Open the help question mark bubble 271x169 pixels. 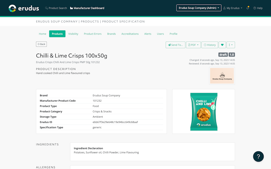pyautogui.click(x=258, y=156)
